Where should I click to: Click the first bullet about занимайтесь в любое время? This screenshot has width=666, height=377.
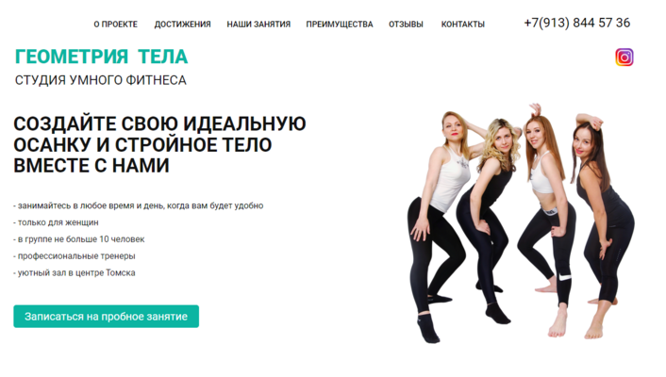138,205
